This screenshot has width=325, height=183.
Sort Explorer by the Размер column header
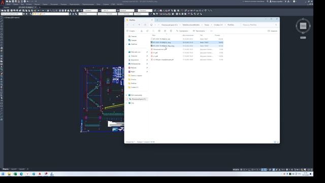tap(217, 35)
